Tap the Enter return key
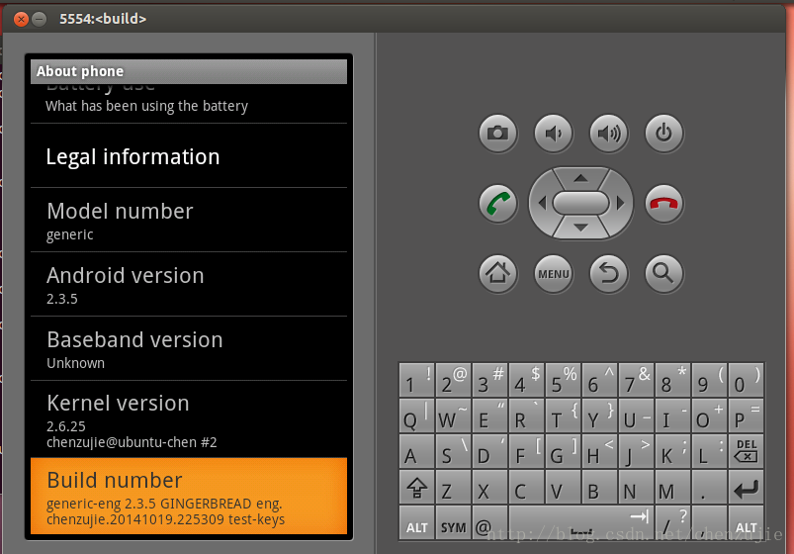Screen dimensions: 794x554 pyautogui.click(x=746, y=487)
